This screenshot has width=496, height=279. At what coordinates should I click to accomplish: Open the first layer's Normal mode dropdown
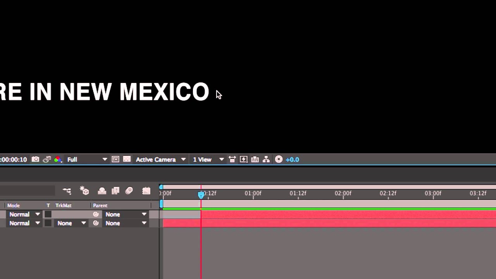pos(24,214)
